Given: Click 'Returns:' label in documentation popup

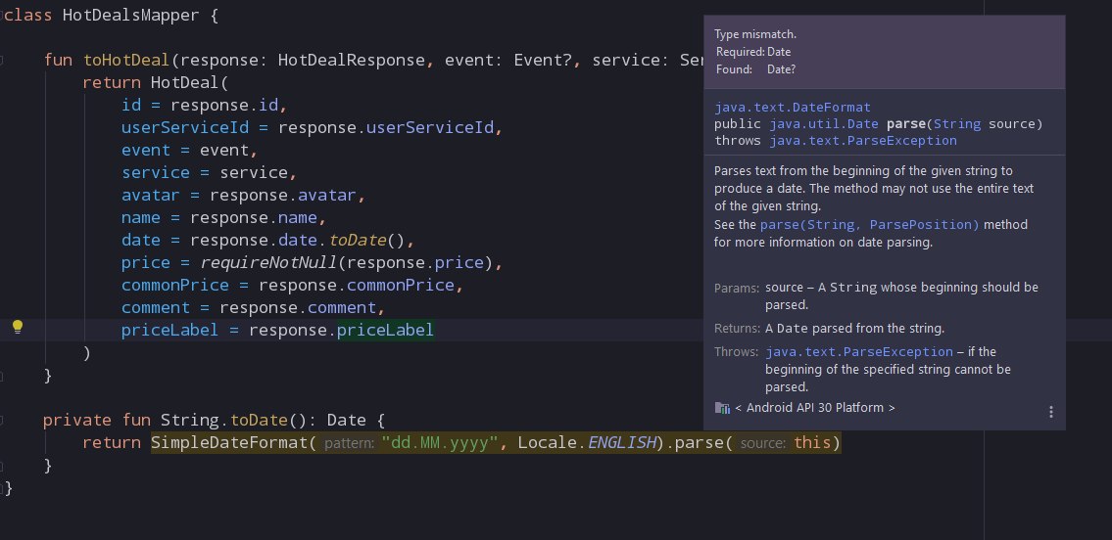Looking at the screenshot, I should (x=738, y=329).
